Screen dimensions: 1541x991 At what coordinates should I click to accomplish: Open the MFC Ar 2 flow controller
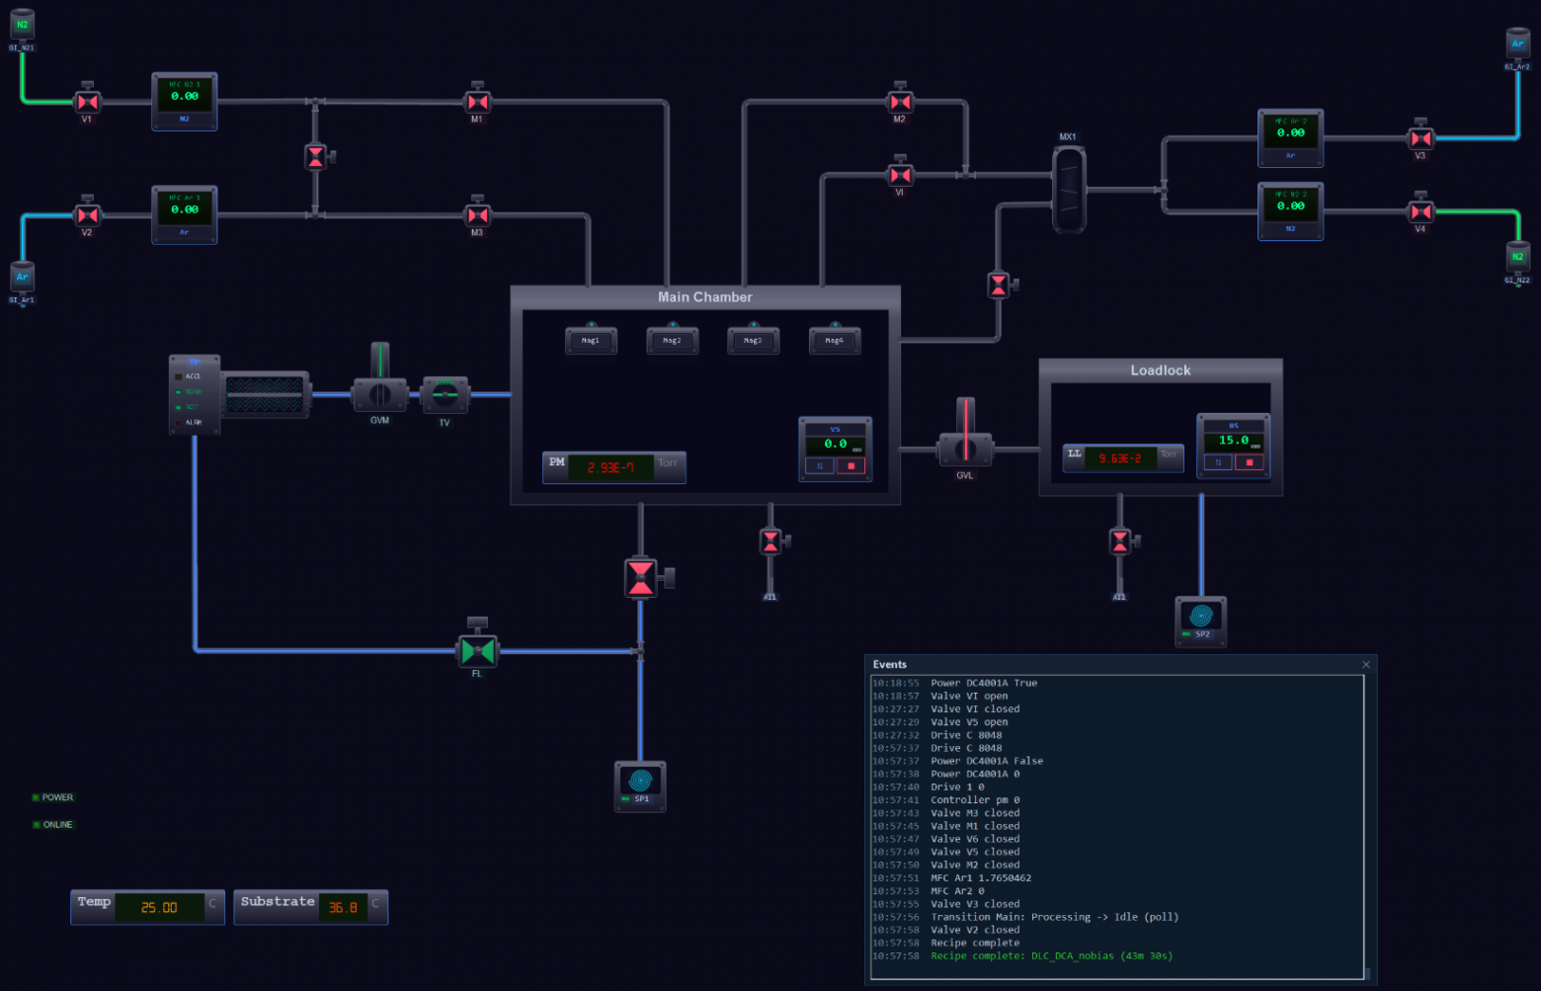pos(1290,137)
